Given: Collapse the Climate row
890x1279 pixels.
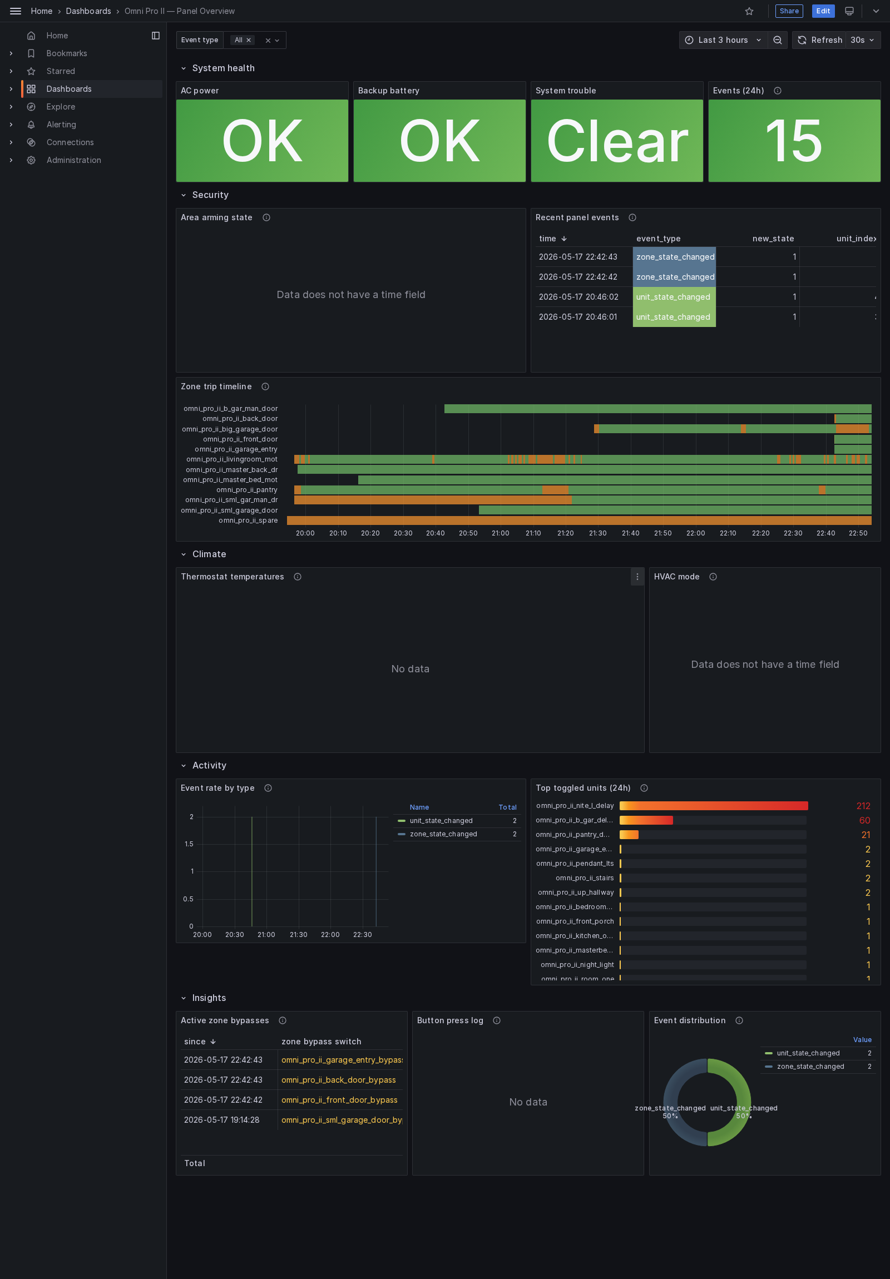Looking at the screenshot, I should pyautogui.click(x=184, y=554).
